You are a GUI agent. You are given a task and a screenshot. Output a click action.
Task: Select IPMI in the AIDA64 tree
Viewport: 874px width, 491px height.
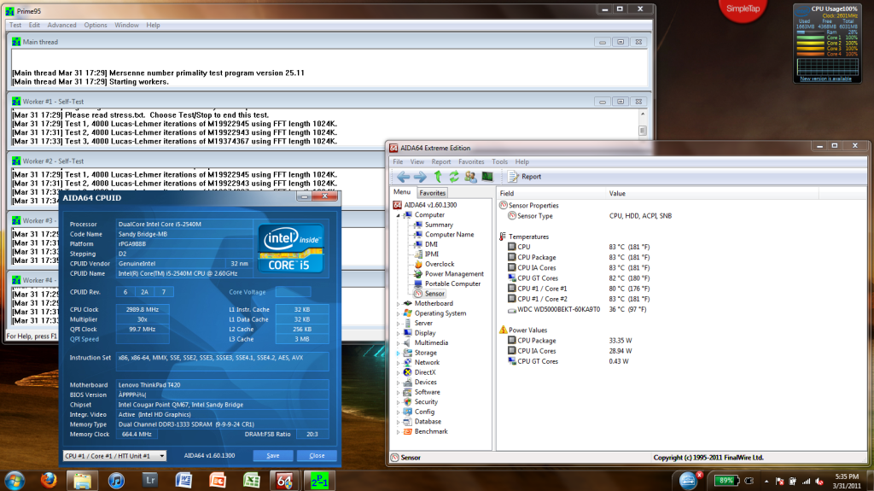click(431, 254)
